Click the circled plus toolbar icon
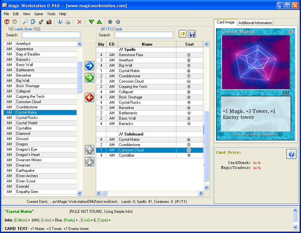Viewport: 301px width, 233px height. point(110,22)
